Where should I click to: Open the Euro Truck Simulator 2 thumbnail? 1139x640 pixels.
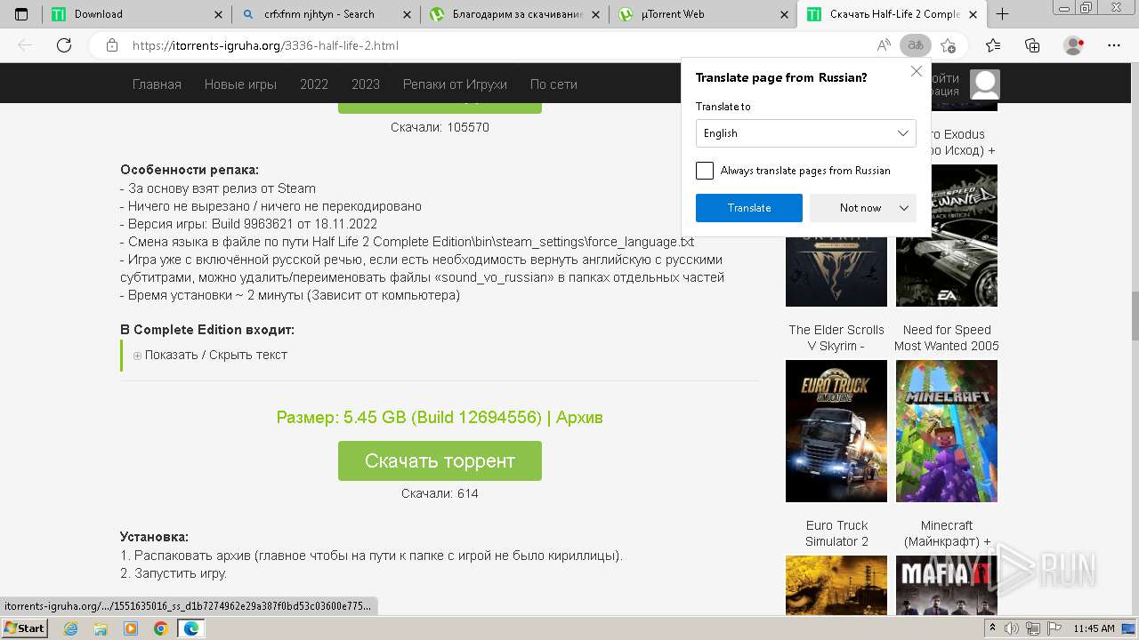click(x=836, y=431)
